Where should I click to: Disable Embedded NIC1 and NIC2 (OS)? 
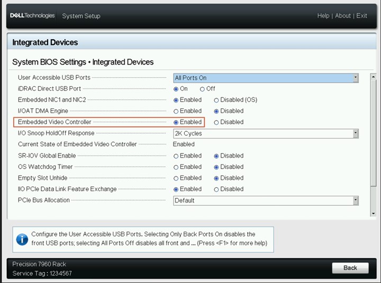(x=216, y=100)
